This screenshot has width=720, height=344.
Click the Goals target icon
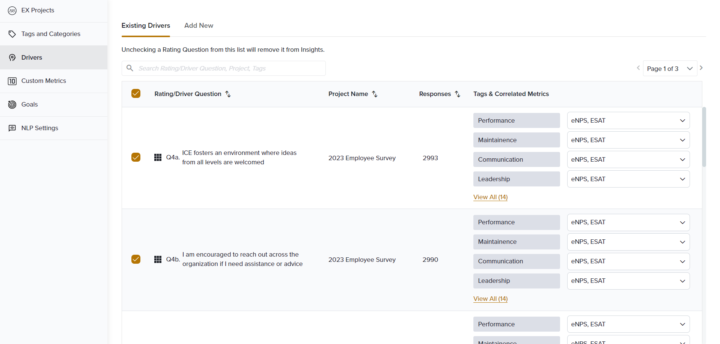click(12, 105)
